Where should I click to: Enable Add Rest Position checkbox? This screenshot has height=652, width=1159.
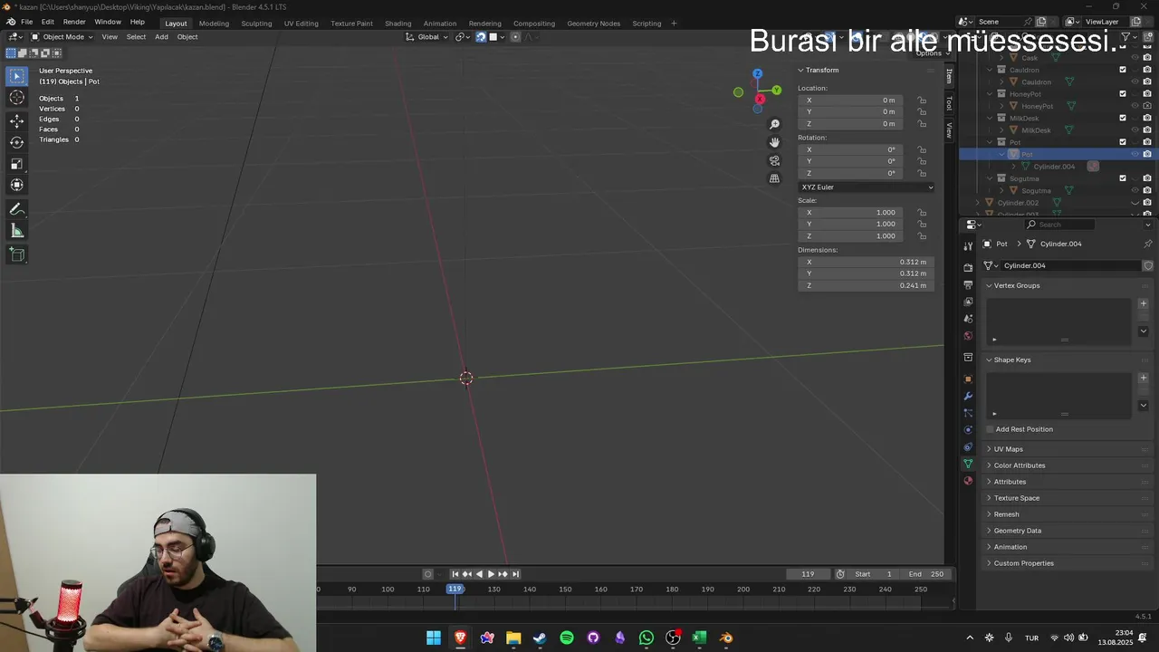(990, 429)
